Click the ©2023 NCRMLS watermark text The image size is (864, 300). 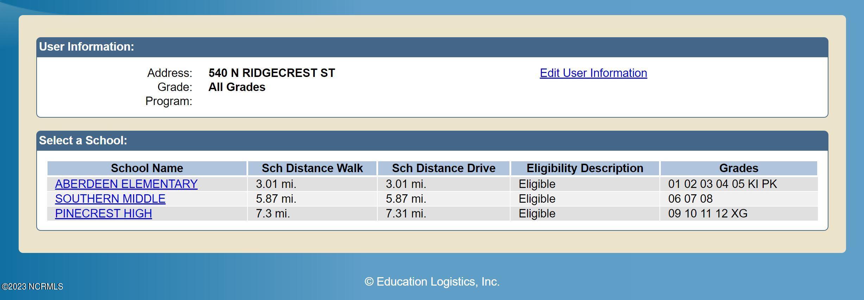(32, 287)
